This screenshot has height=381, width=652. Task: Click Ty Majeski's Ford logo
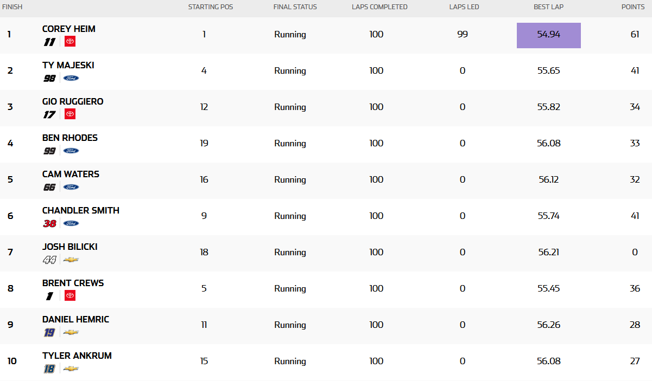(71, 78)
